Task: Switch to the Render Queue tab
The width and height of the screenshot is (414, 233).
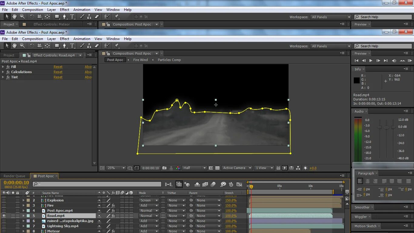Action: [14, 176]
